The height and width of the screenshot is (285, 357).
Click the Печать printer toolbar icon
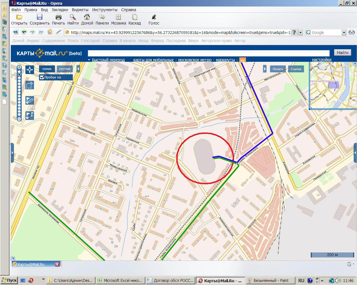click(x=58, y=17)
